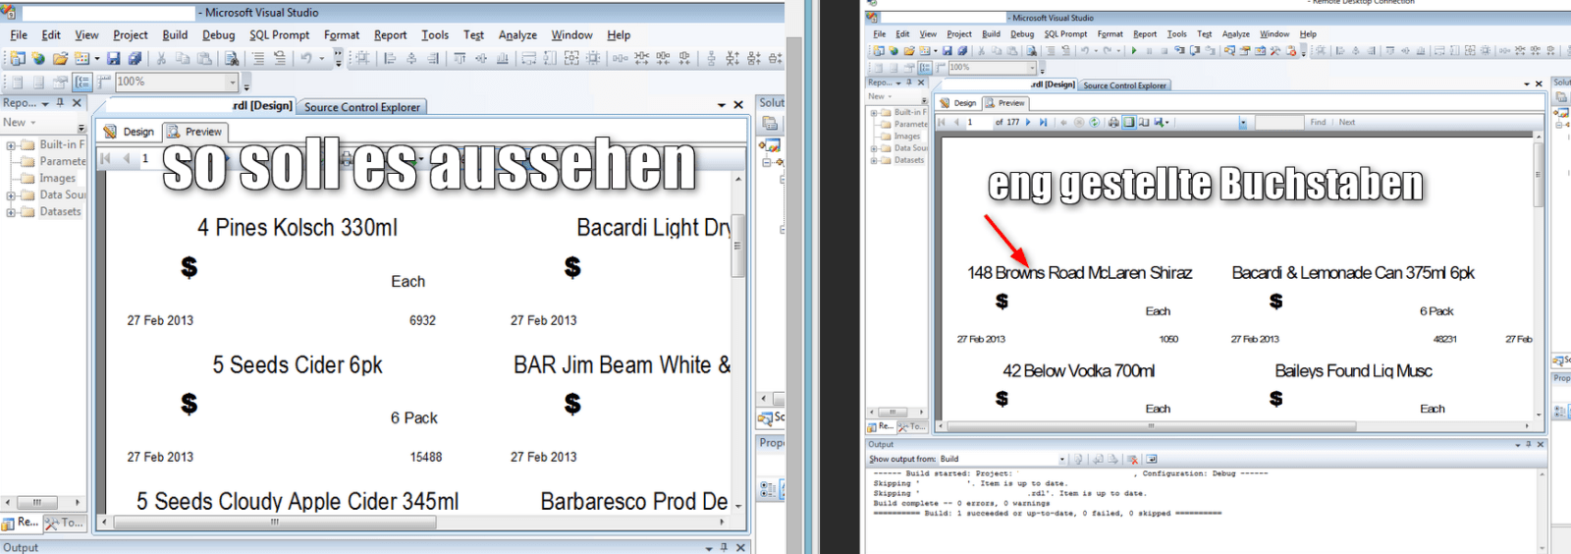Click vertical scrollbar thumb in left preview
Image resolution: width=1571 pixels, height=554 pixels.
(x=737, y=246)
